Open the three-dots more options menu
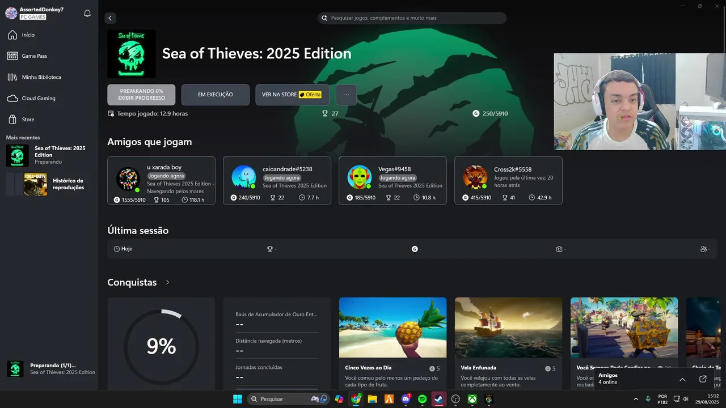The image size is (726, 408). pos(347,95)
